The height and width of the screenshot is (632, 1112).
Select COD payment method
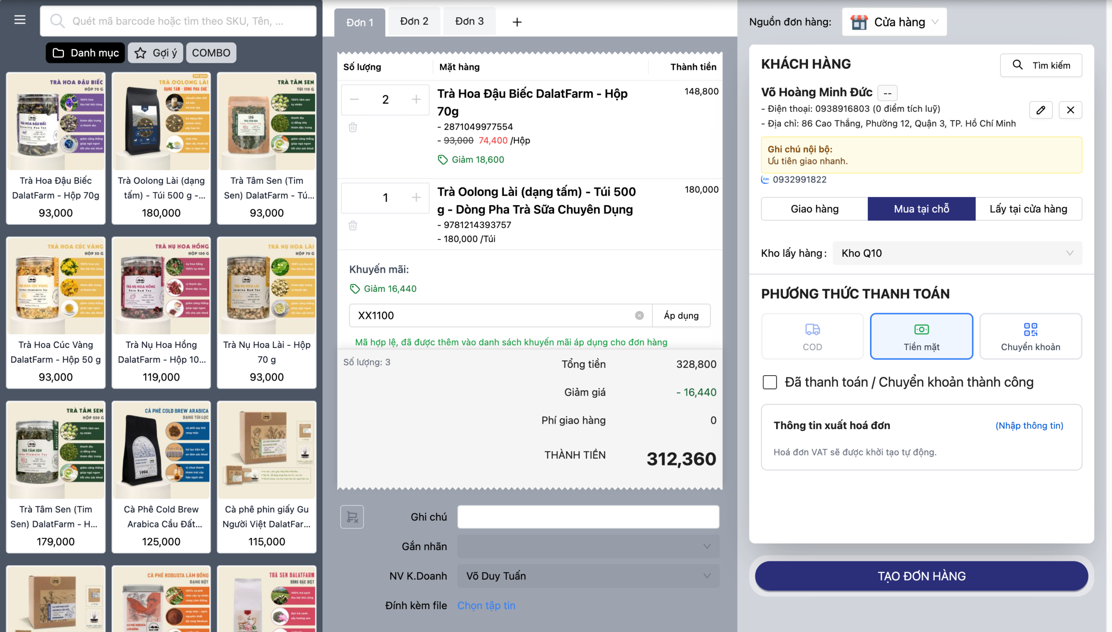coord(812,337)
